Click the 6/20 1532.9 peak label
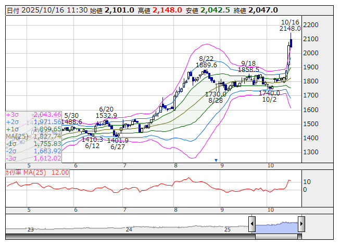The width and height of the screenshot is (340, 245). click(x=106, y=112)
